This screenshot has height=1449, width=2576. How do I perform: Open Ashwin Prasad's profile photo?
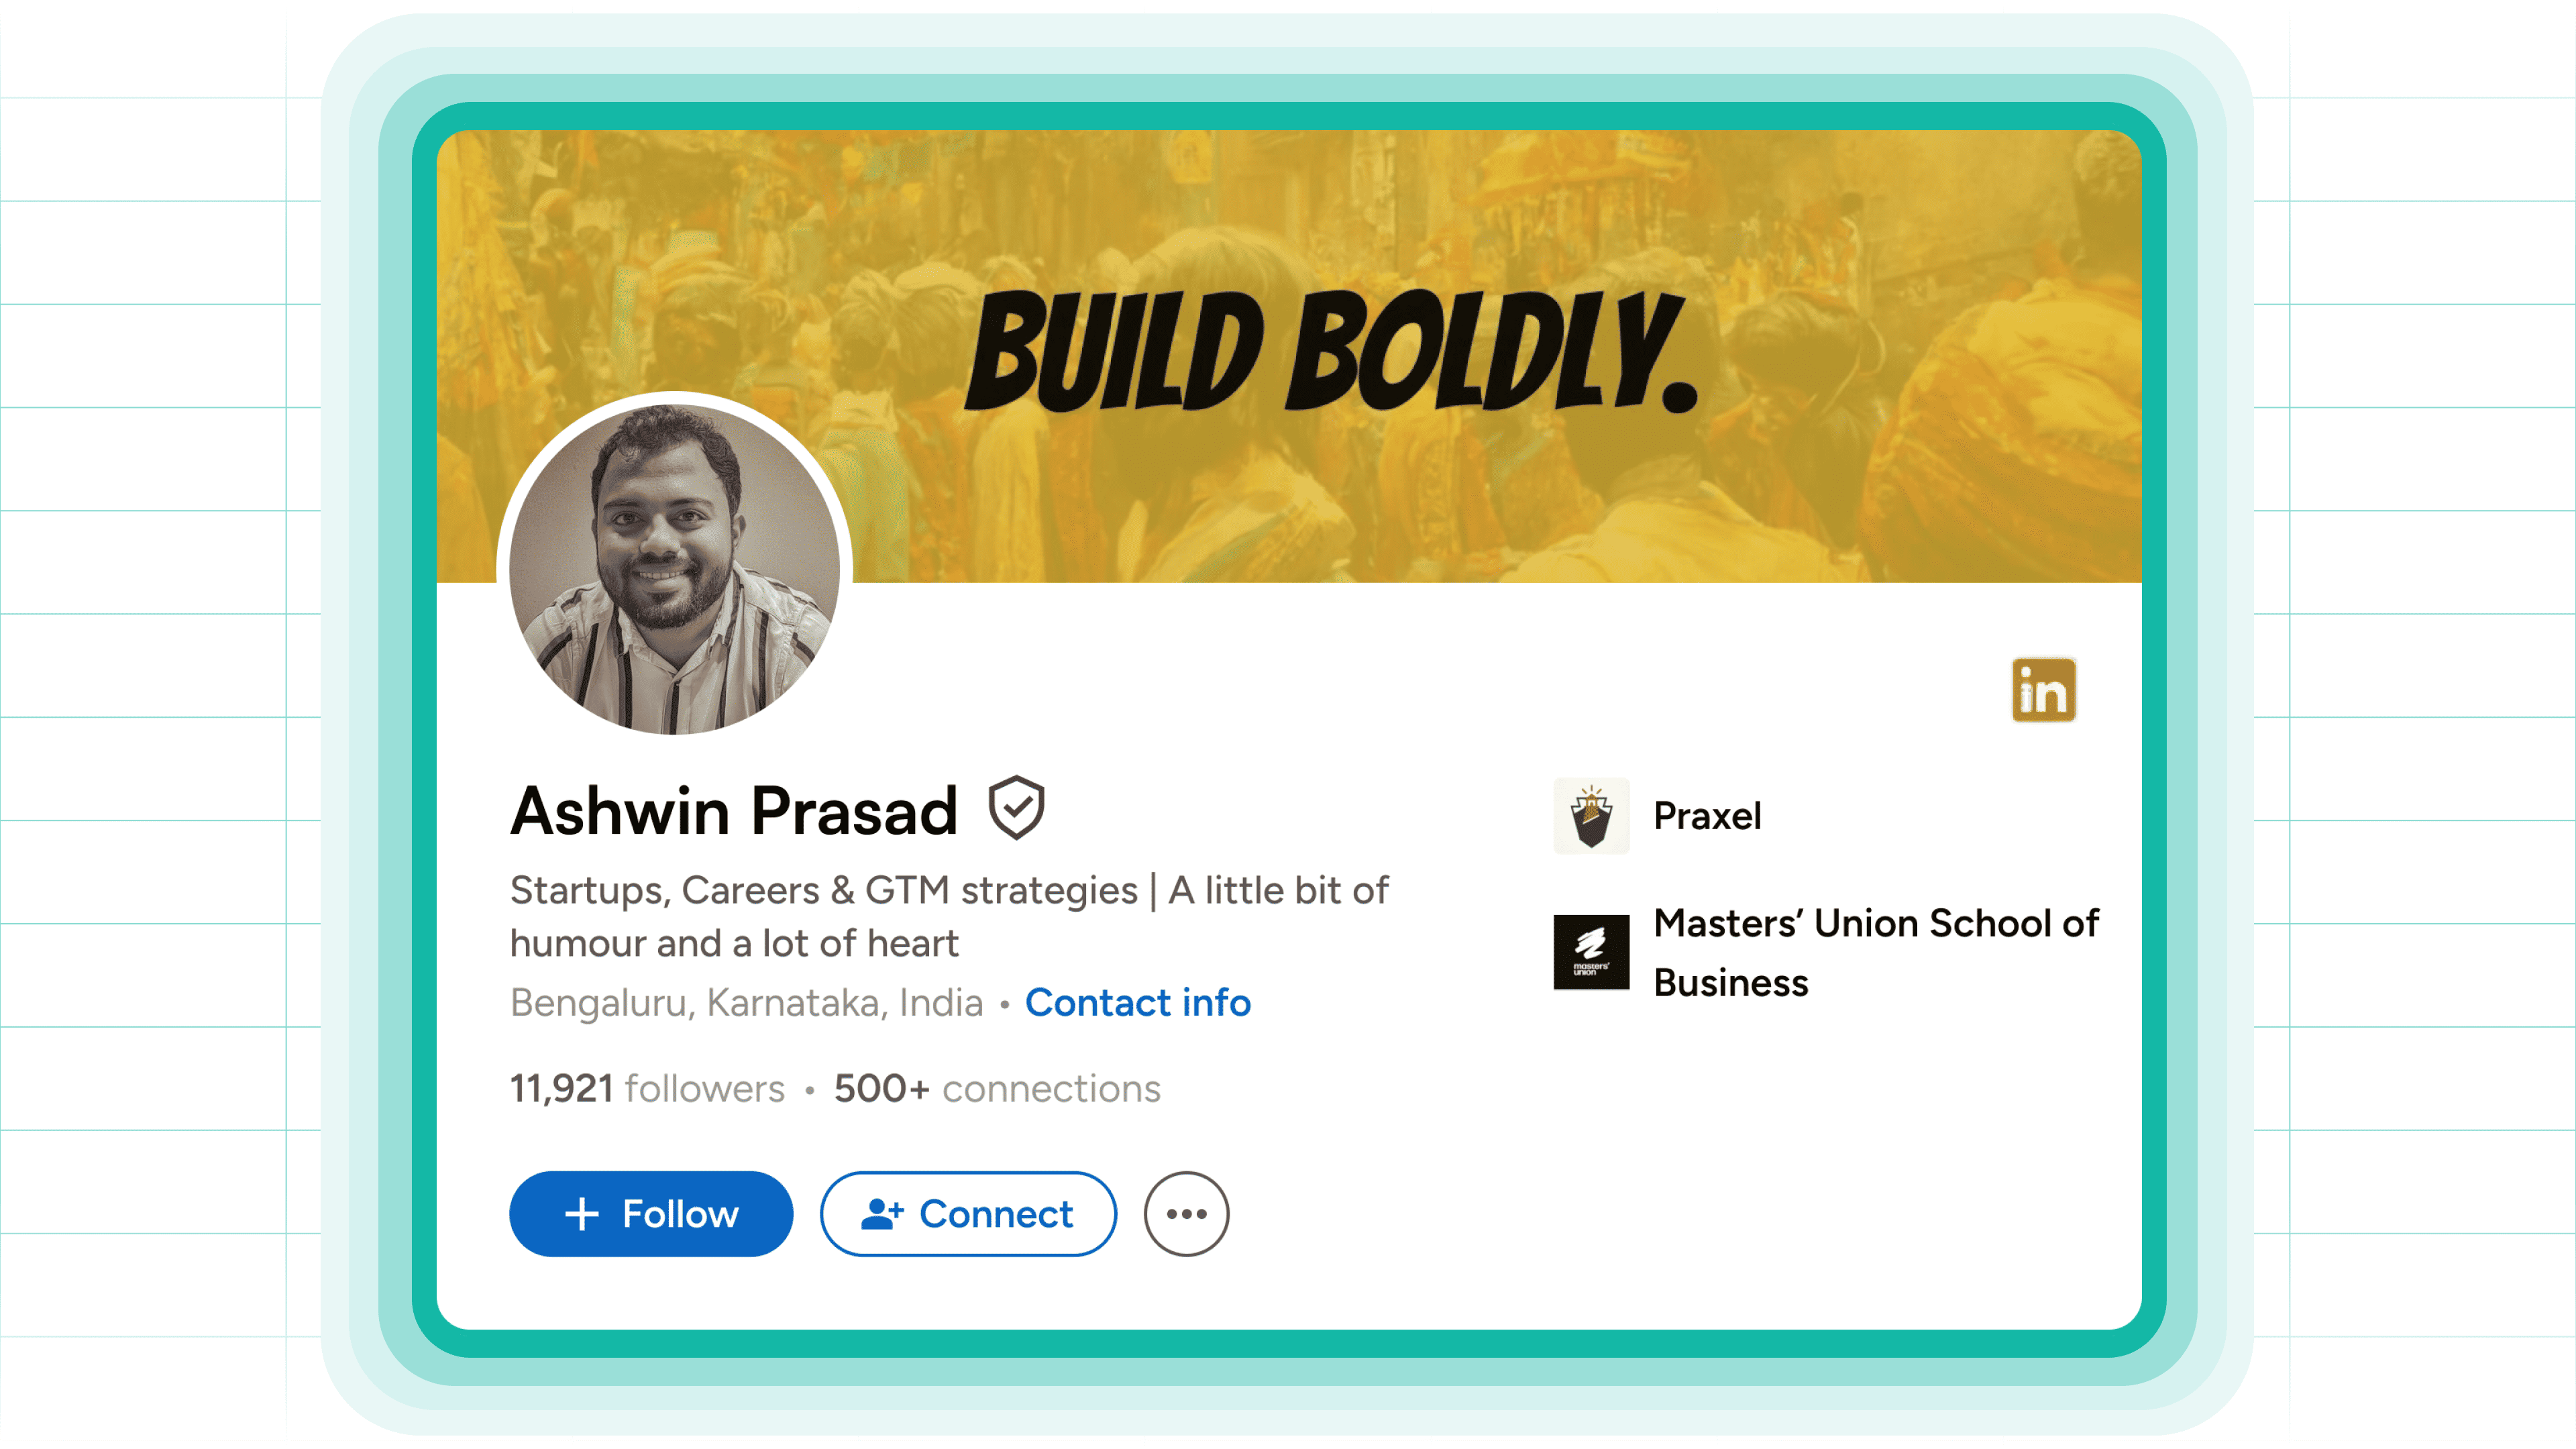click(675, 568)
